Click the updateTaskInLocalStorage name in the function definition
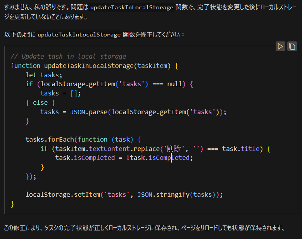The height and width of the screenshot is (239, 302). (x=89, y=66)
